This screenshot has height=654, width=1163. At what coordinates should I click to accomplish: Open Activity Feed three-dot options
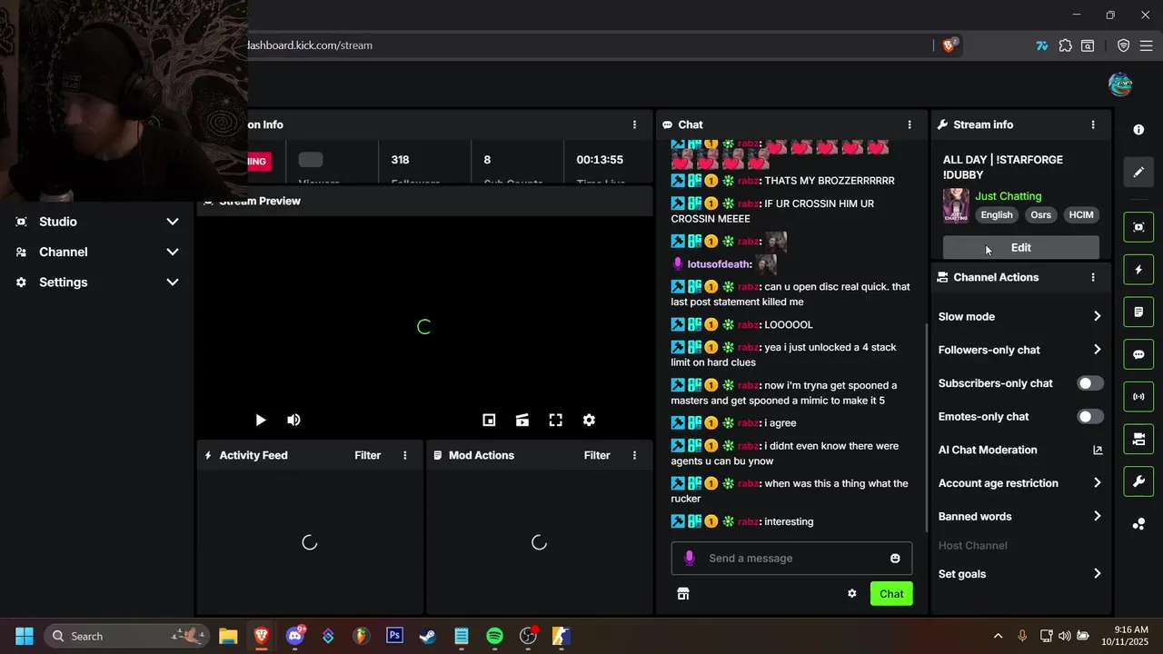point(405,455)
